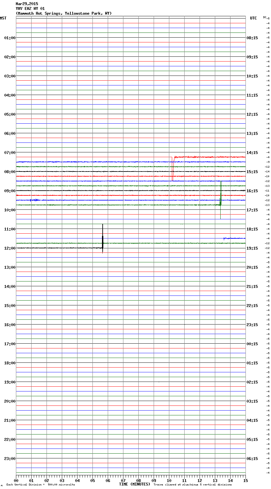This screenshot has width=271, height=489.
Task: Click the DC offset column header
Action: tap(265, 17)
